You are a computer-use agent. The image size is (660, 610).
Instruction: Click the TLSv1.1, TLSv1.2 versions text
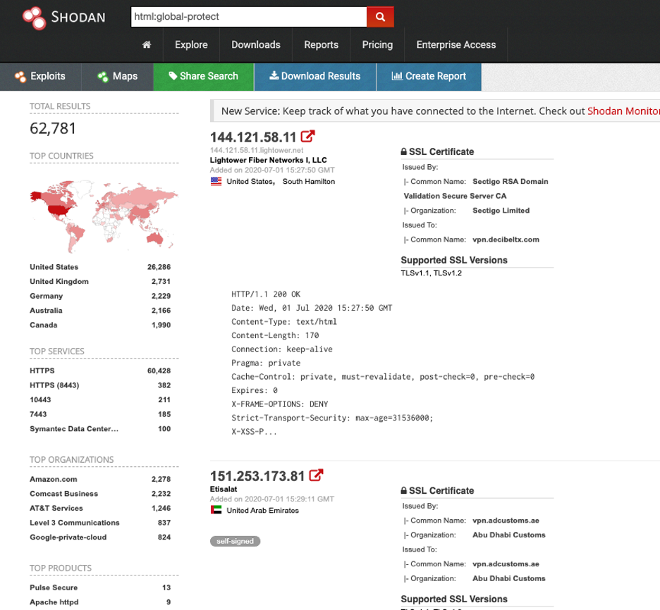[x=431, y=273]
